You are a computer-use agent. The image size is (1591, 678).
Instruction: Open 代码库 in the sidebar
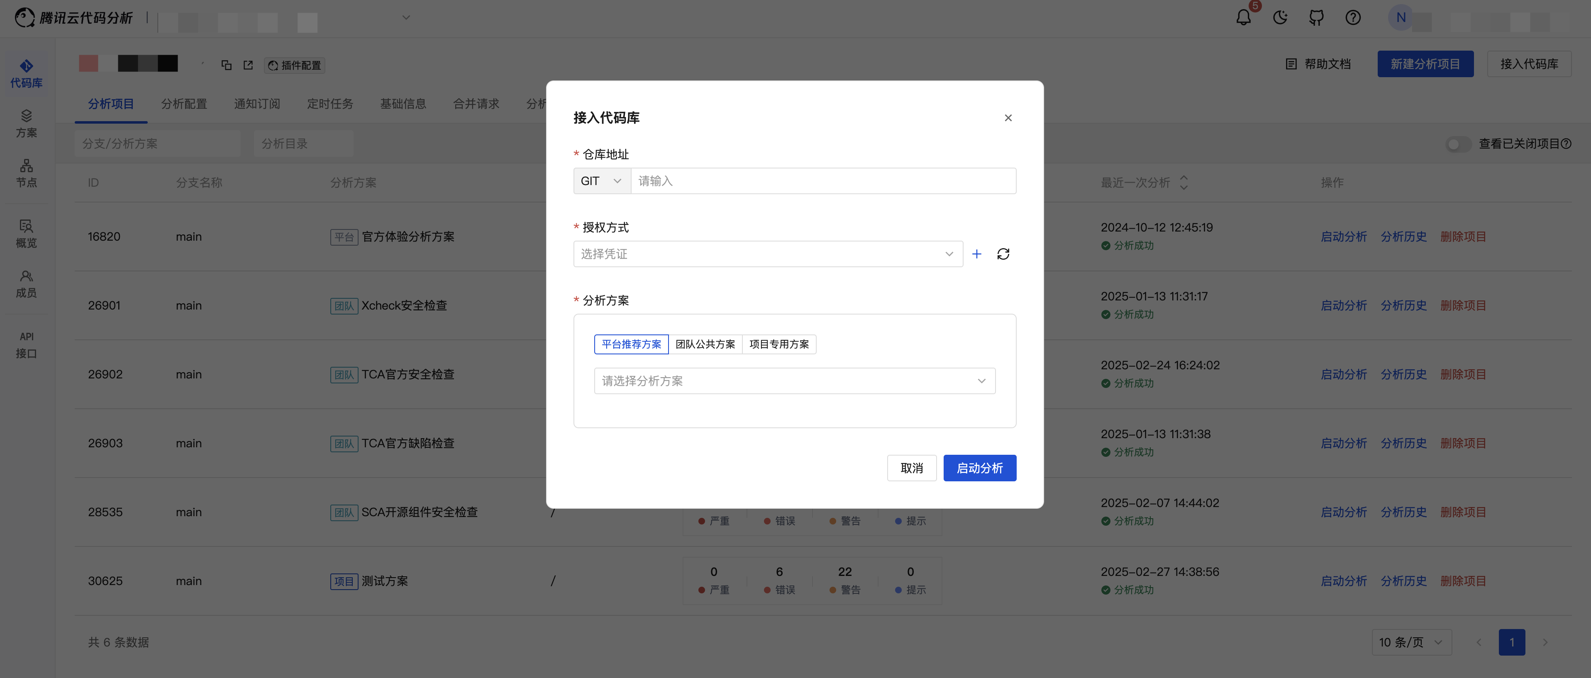pyautogui.click(x=26, y=73)
